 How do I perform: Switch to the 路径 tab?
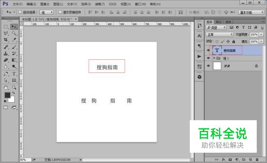click(219, 22)
